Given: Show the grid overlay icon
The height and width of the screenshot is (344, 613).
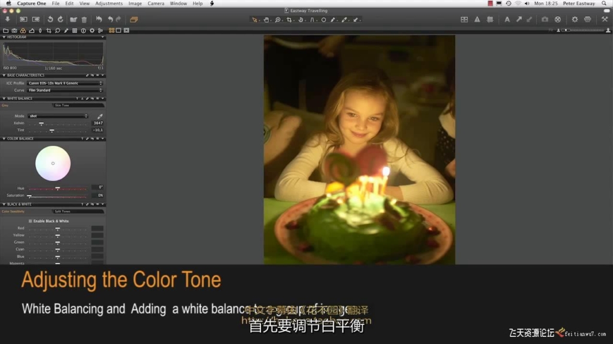Looking at the screenshot, I should (x=464, y=20).
